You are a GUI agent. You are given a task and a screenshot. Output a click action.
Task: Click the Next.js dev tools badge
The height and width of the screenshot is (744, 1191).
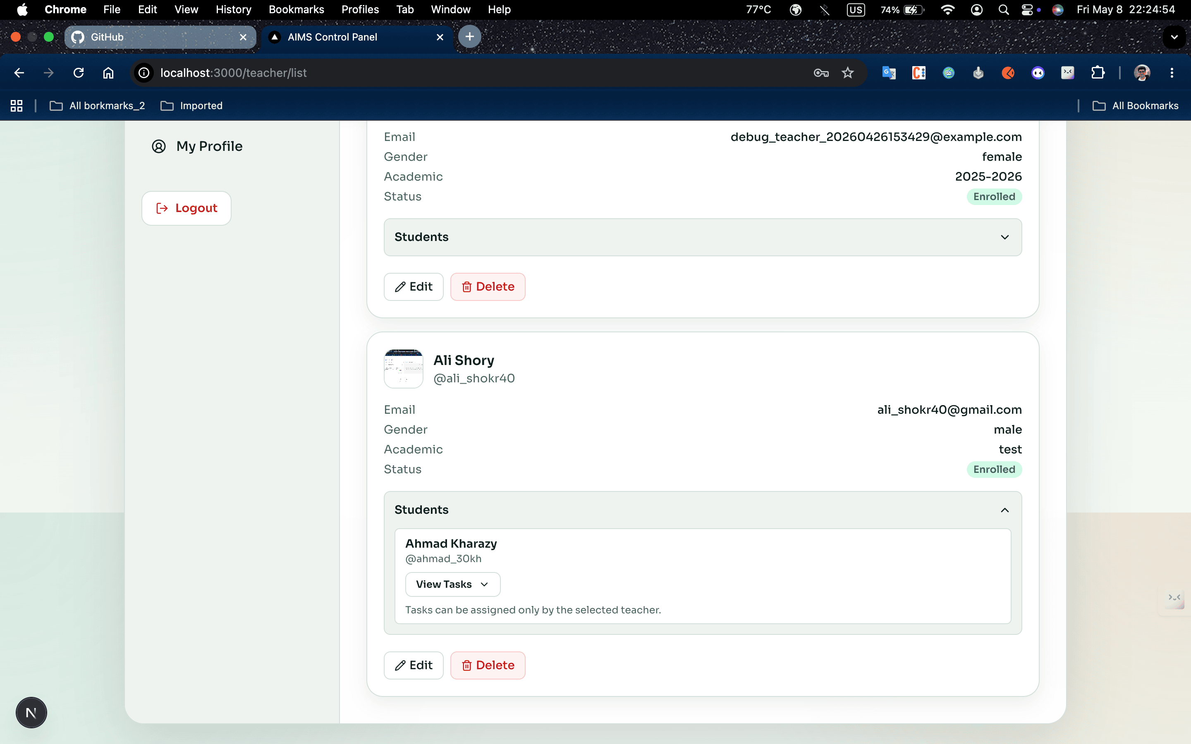click(31, 713)
